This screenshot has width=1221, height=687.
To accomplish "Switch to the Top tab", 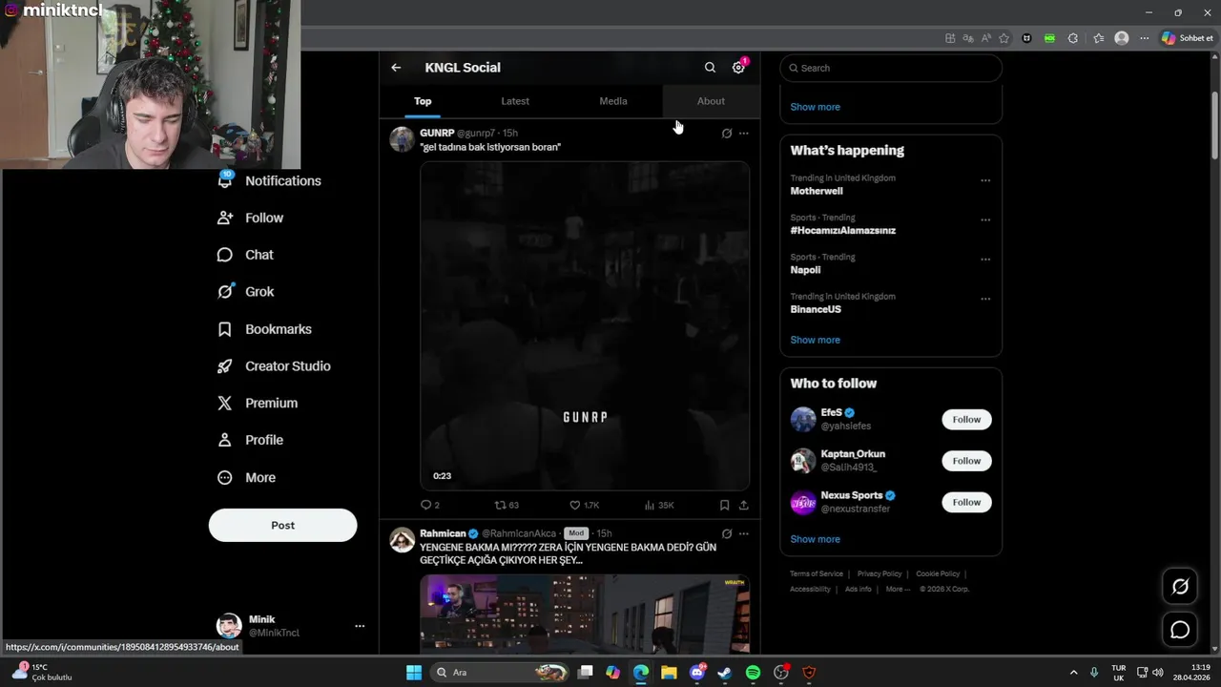I will tap(423, 101).
